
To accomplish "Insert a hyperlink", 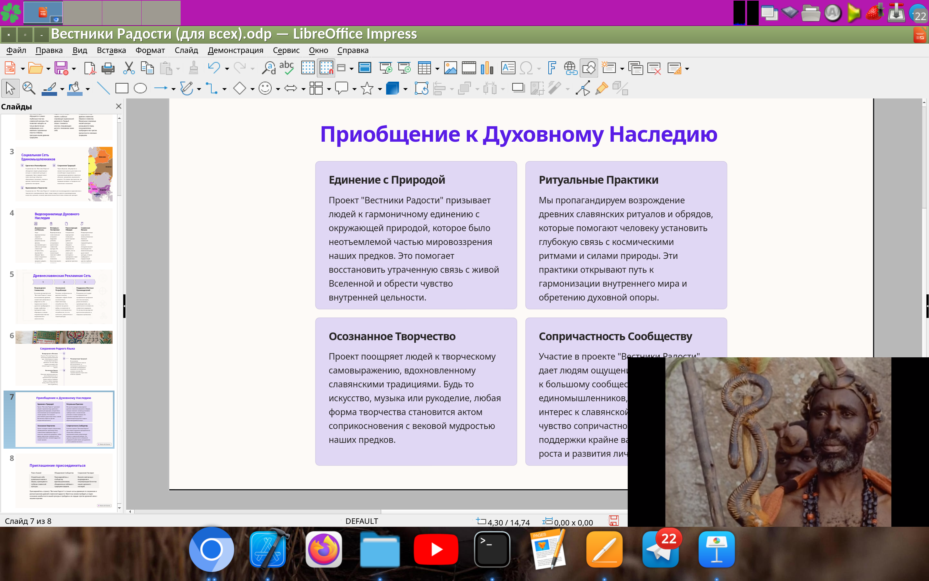I will pyautogui.click(x=570, y=68).
